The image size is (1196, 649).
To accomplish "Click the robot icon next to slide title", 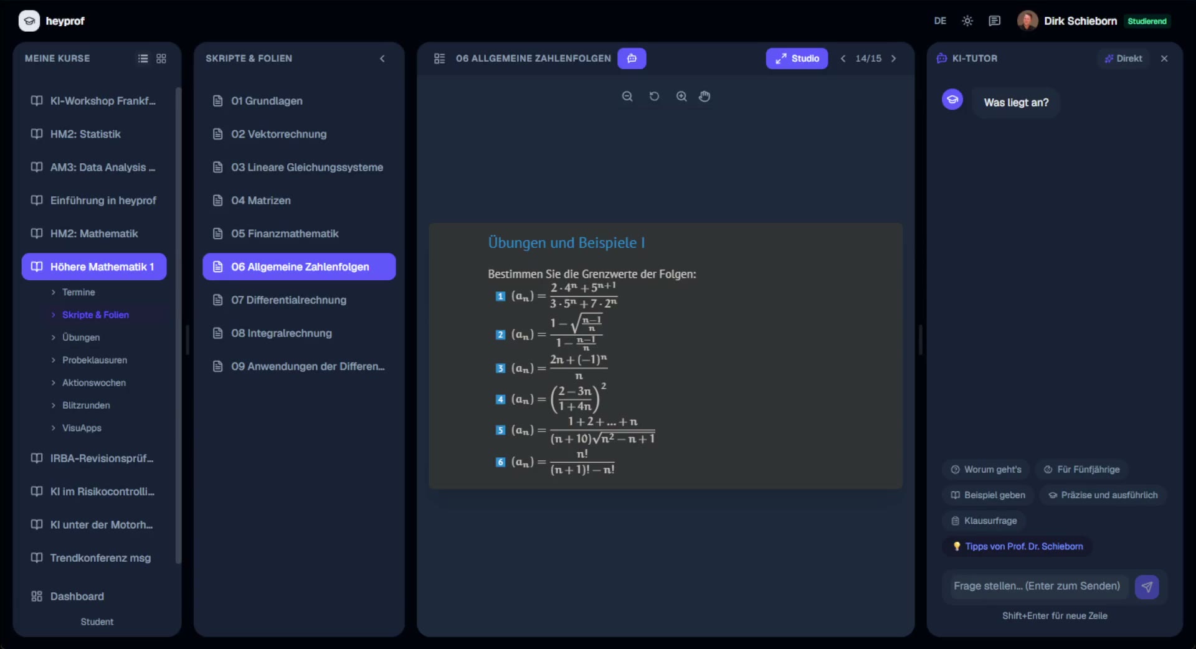I will click(632, 59).
